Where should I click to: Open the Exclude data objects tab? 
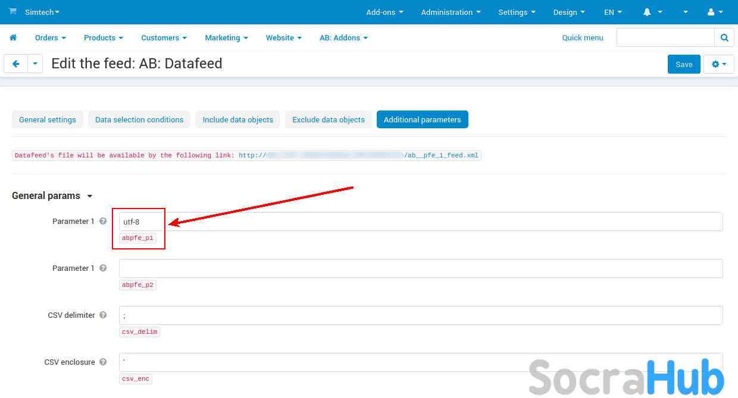pyautogui.click(x=329, y=119)
